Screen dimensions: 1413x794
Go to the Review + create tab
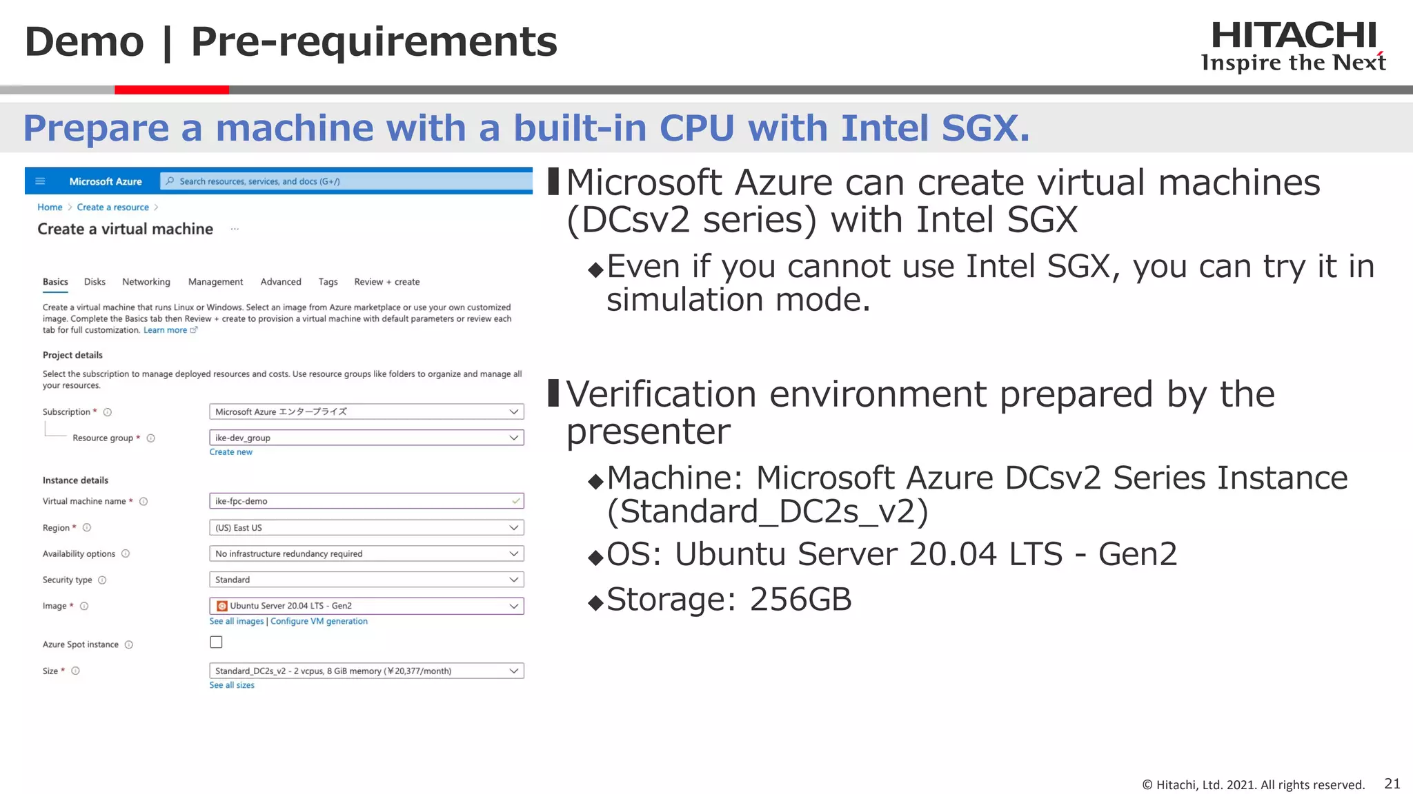(387, 282)
